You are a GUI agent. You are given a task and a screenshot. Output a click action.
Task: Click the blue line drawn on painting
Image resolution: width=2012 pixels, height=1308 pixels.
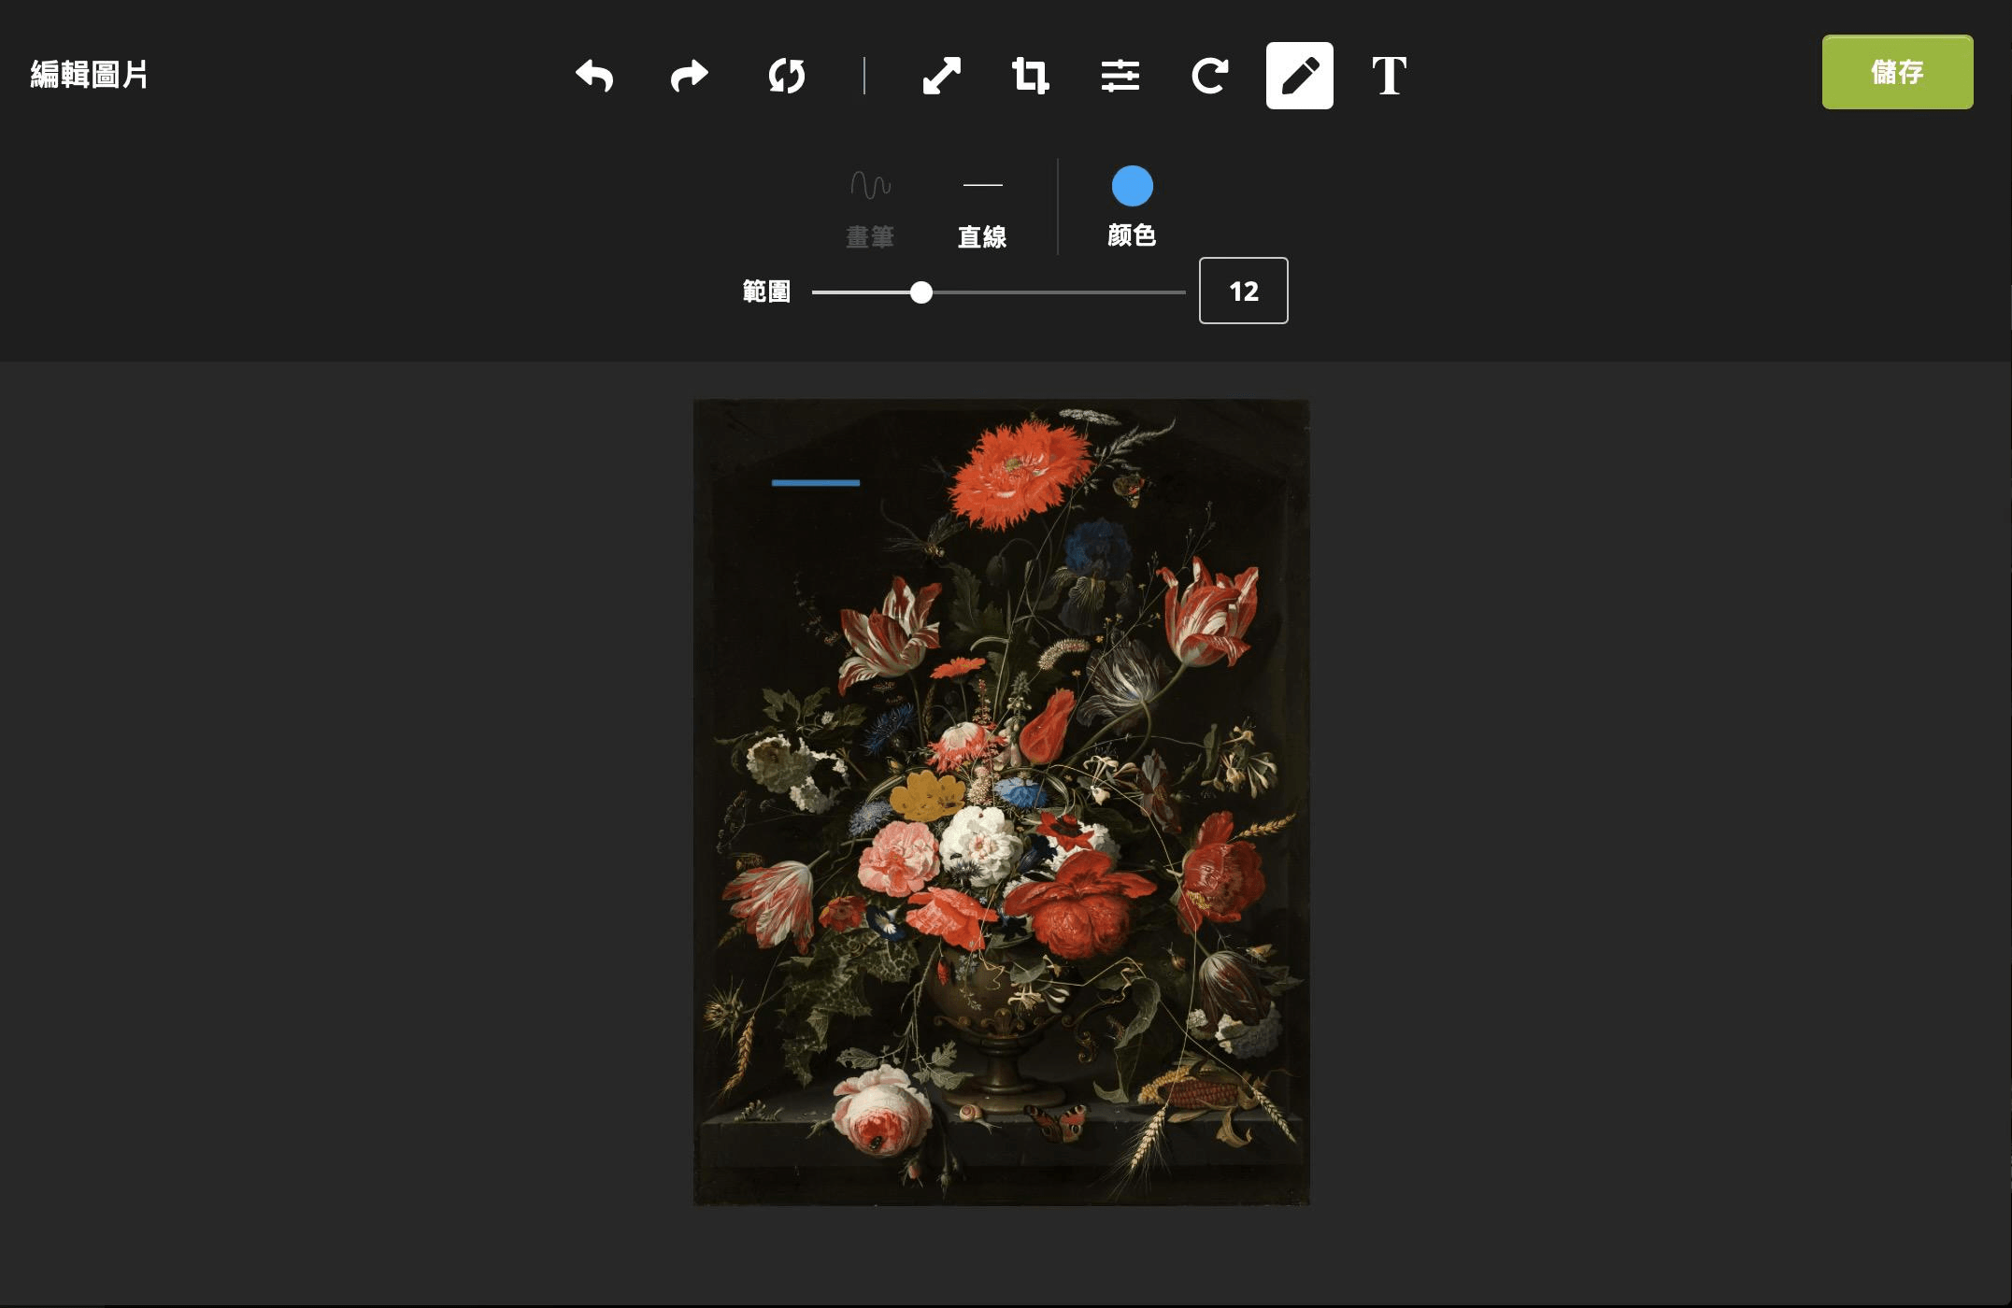click(x=815, y=483)
